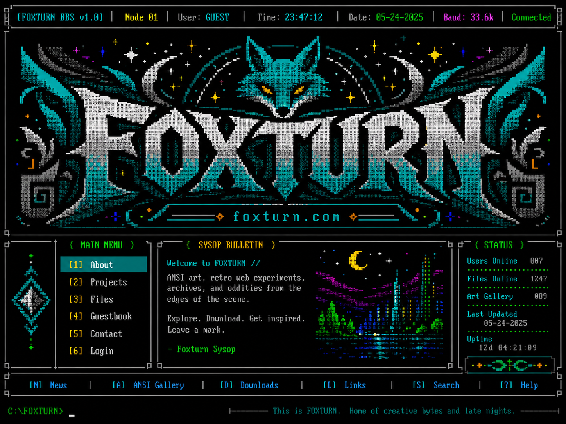Click the [FOXTURN BBS v1.0] title text

[x=60, y=17]
